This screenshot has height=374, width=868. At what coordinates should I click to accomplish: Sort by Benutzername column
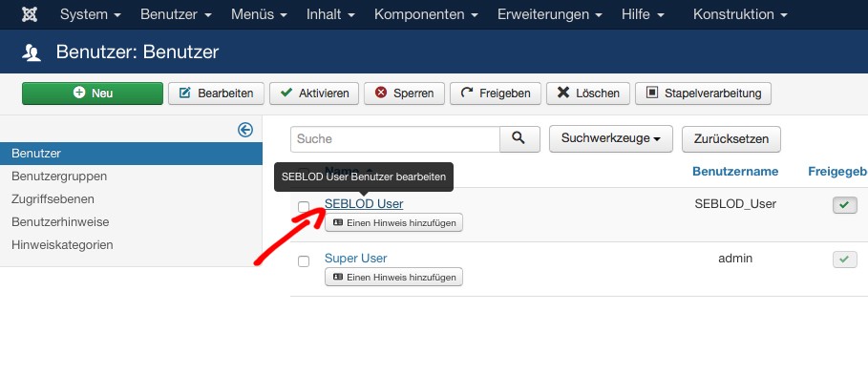[x=735, y=172]
